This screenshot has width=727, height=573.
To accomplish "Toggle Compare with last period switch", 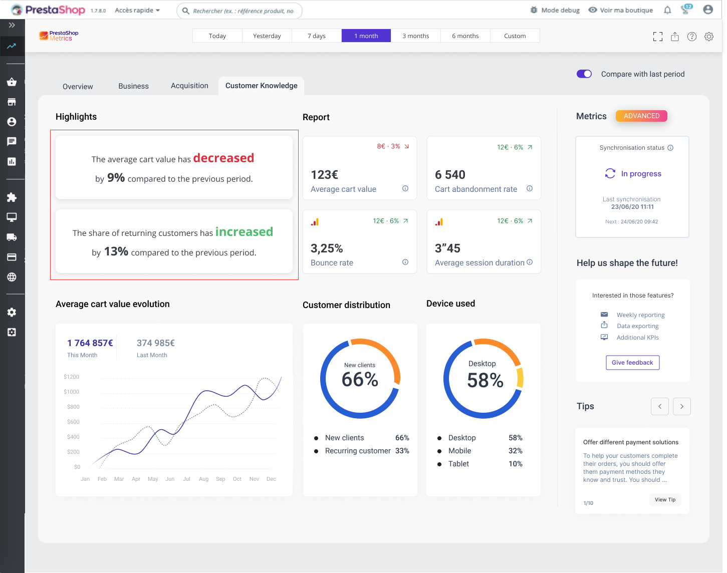I will pyautogui.click(x=584, y=74).
